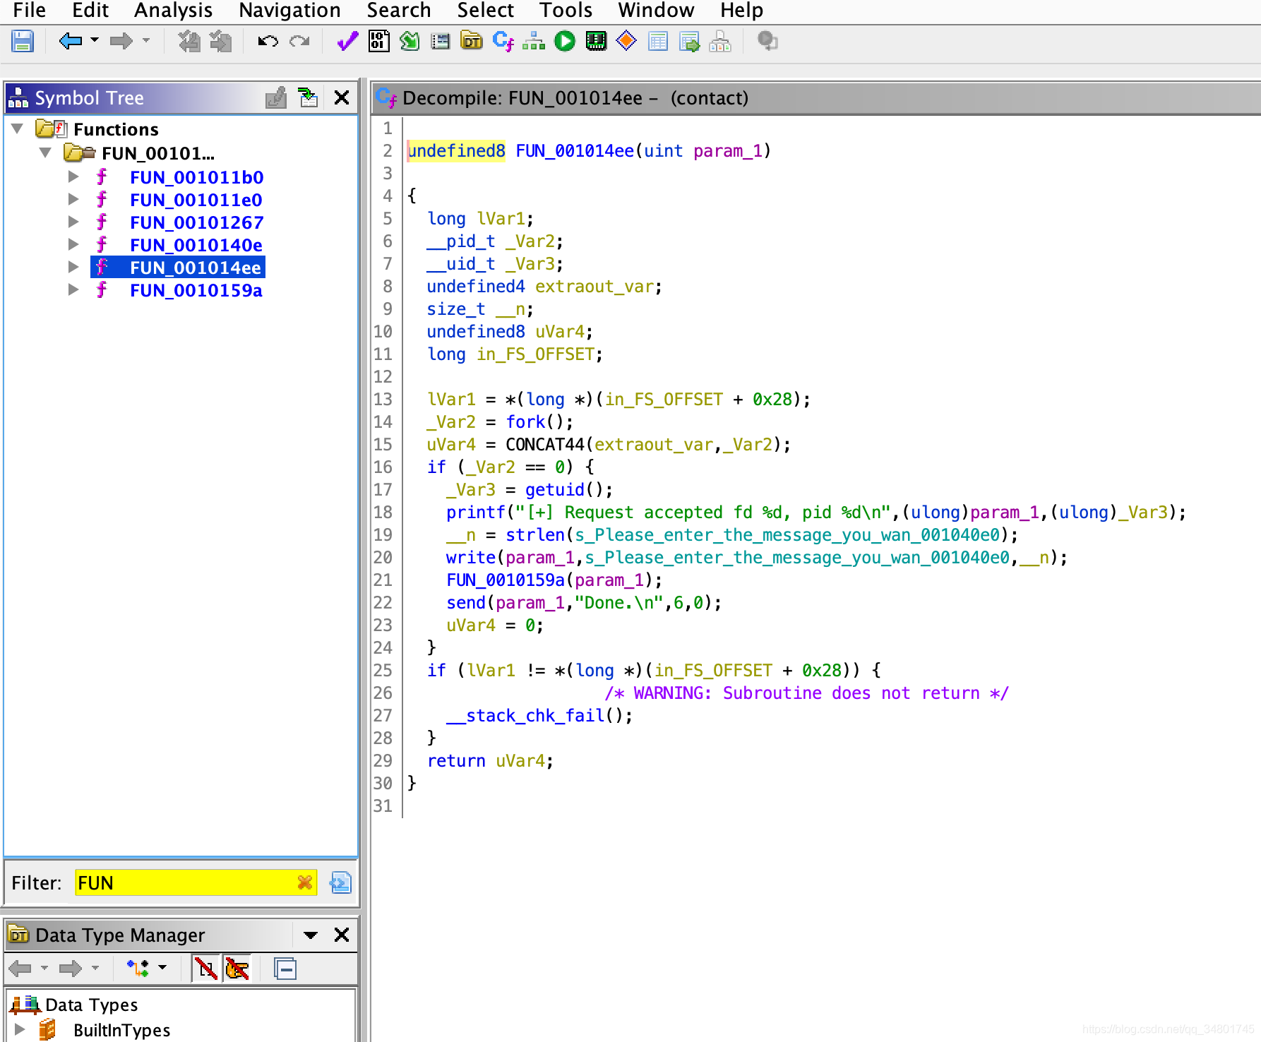The image size is (1261, 1042).
Task: Open the Search menu
Action: pos(399,10)
